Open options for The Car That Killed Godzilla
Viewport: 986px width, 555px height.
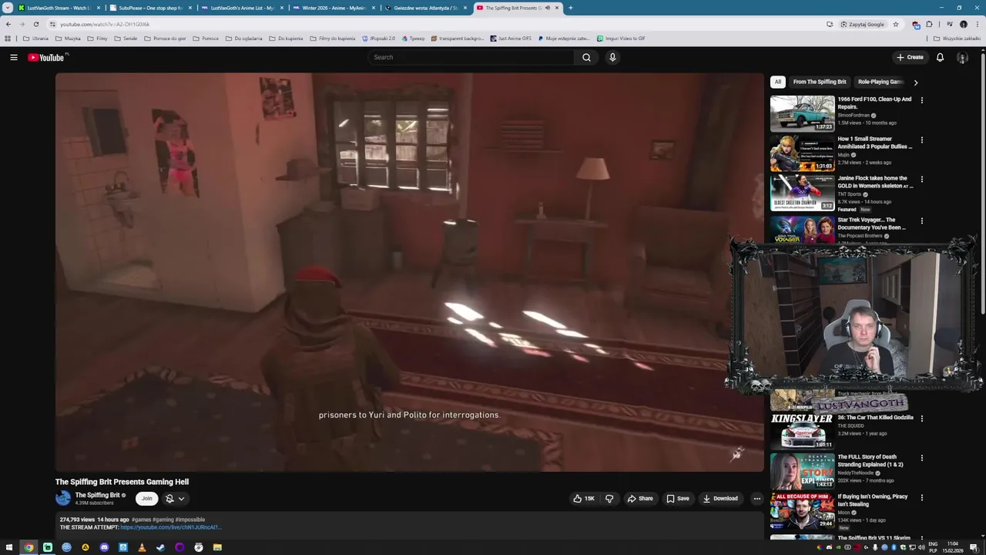coord(921,418)
